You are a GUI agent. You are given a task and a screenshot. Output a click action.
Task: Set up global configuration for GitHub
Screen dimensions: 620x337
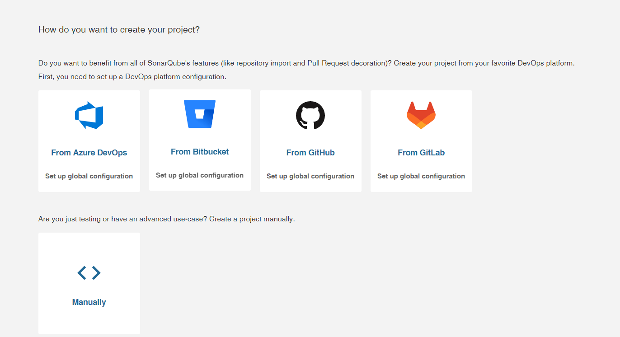[x=310, y=176]
